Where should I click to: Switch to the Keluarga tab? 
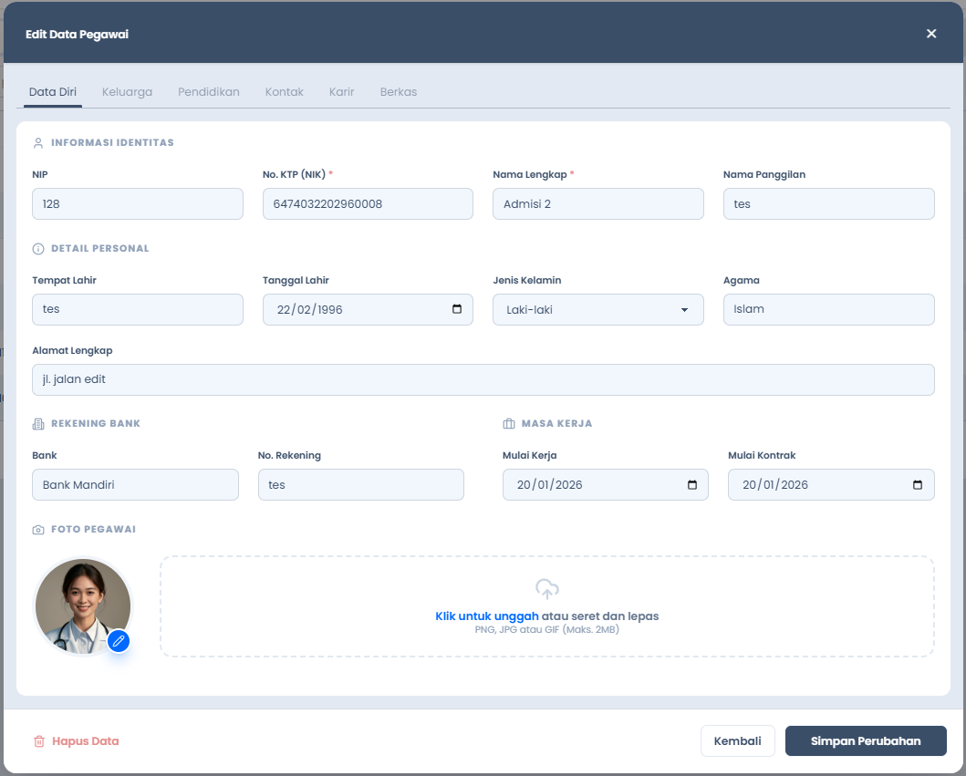point(127,92)
